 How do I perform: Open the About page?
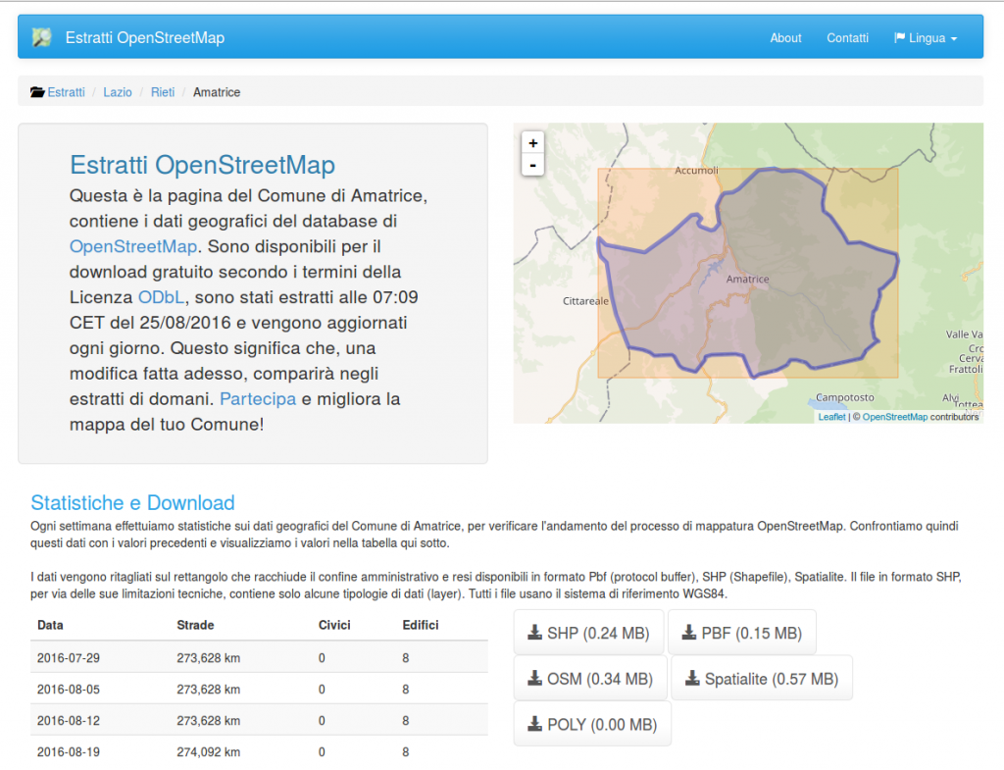click(x=785, y=38)
